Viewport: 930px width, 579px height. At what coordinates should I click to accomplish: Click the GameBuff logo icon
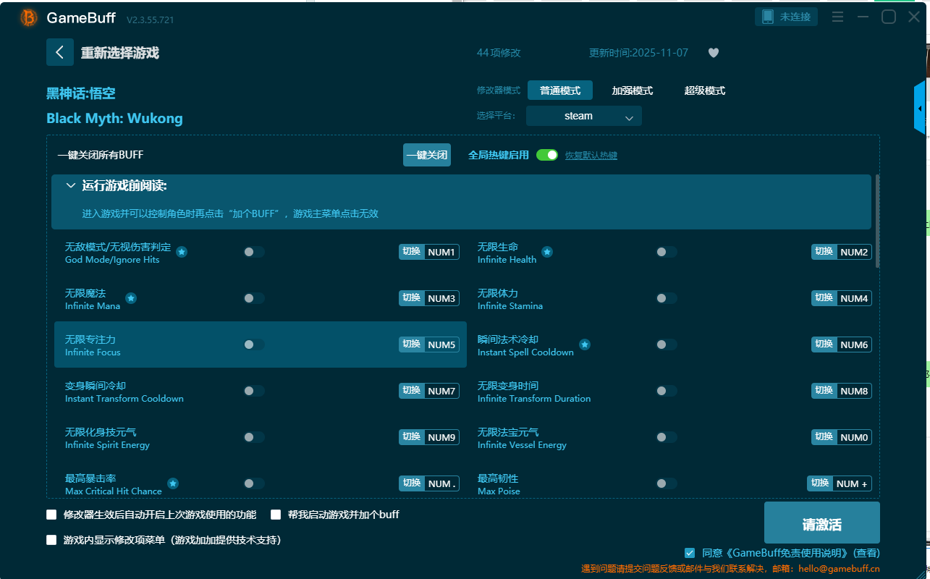[x=28, y=18]
